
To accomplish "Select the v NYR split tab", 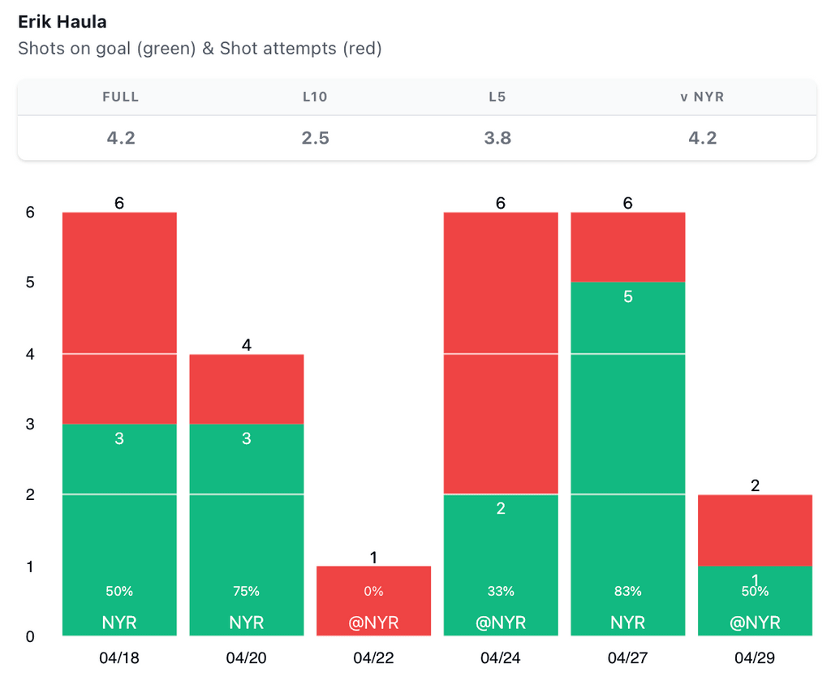I will click(x=702, y=97).
